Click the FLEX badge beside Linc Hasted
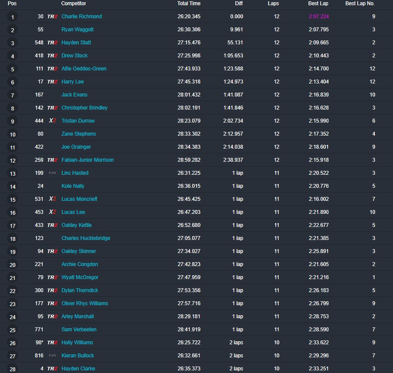393x373 pixels. click(x=52, y=173)
